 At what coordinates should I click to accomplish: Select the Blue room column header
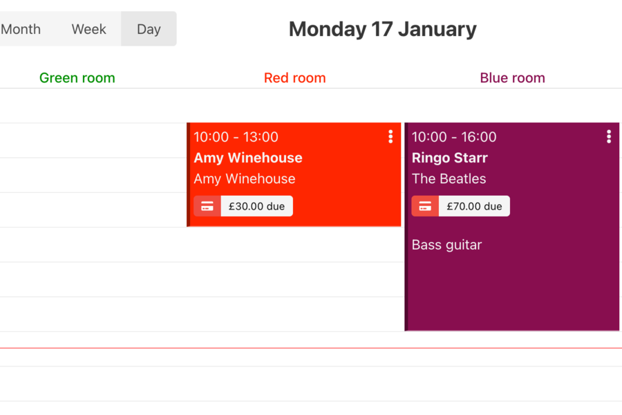pos(513,78)
